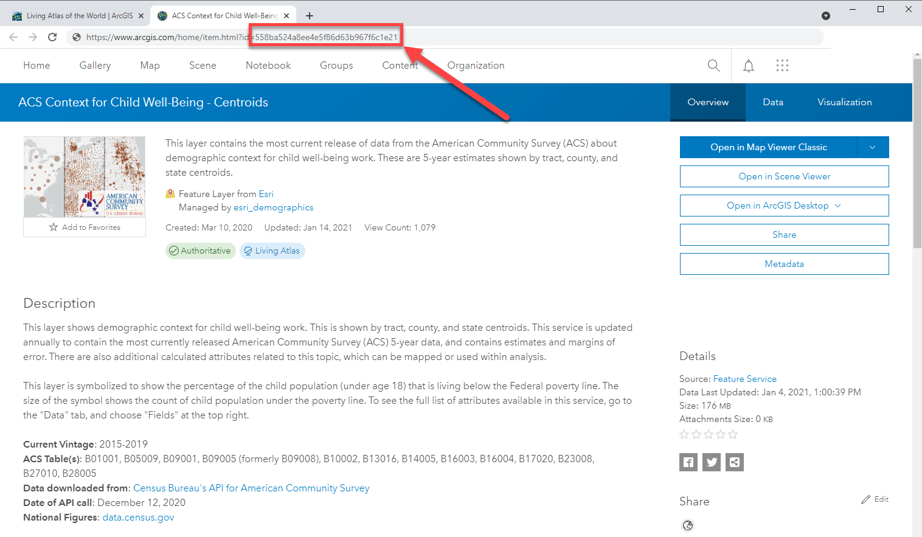Open the Scene menu item
Image resolution: width=922 pixels, height=537 pixels.
click(x=203, y=66)
